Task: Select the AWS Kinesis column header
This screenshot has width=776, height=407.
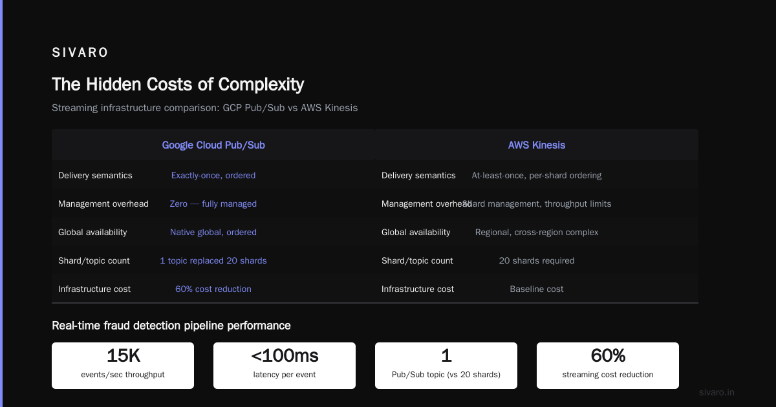Action: 537,145
